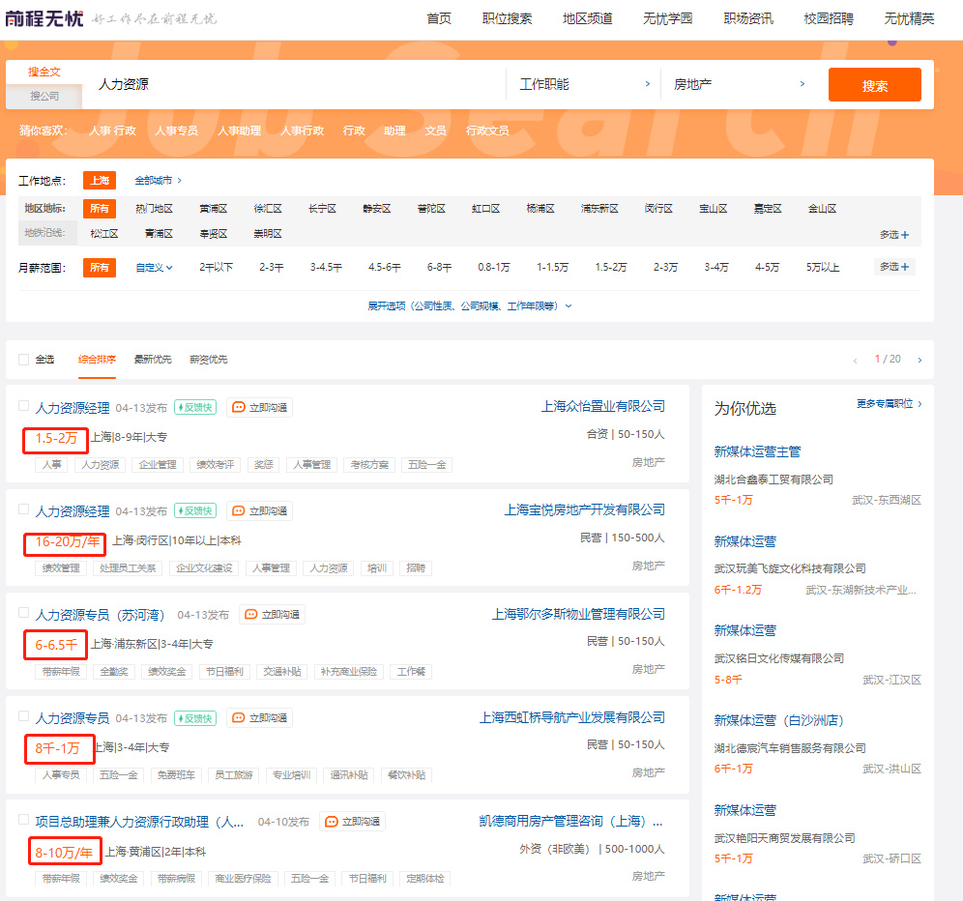Open company 上海鄂尔多斯物业管理有限公司
963x901 pixels.
pos(578,614)
